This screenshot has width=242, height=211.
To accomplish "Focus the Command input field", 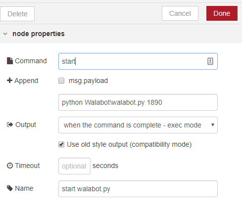I will pyautogui.click(x=138, y=61).
